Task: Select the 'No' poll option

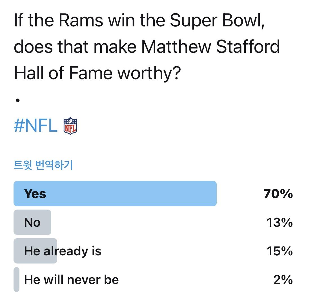Action: tap(32, 222)
